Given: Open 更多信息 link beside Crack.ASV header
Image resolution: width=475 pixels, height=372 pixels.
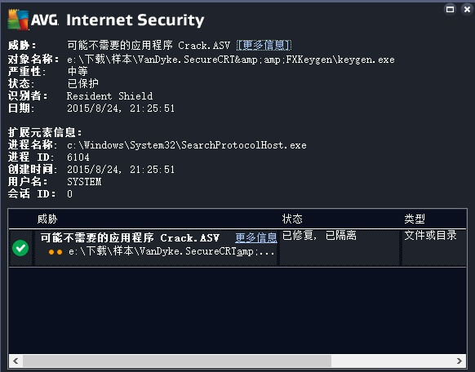Looking at the screenshot, I should pos(264,46).
